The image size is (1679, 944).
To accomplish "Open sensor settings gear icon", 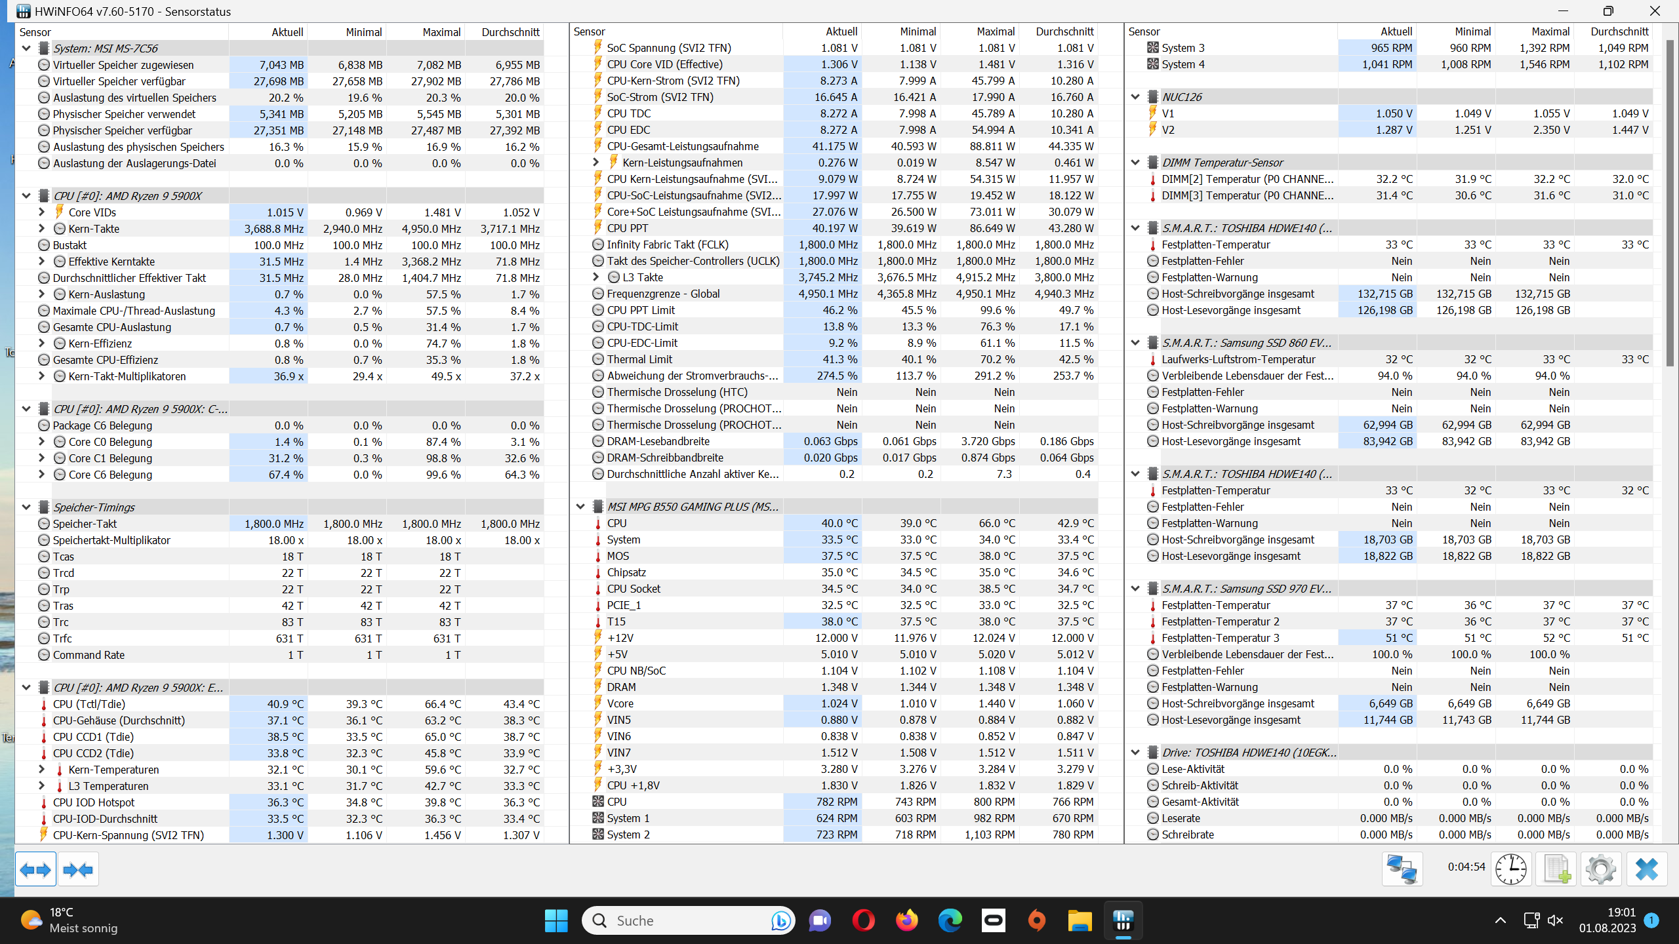I will click(1600, 870).
